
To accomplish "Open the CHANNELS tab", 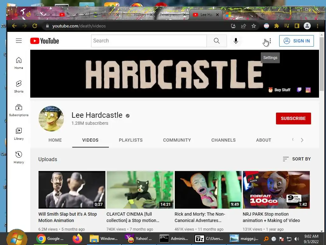I will [x=223, y=140].
